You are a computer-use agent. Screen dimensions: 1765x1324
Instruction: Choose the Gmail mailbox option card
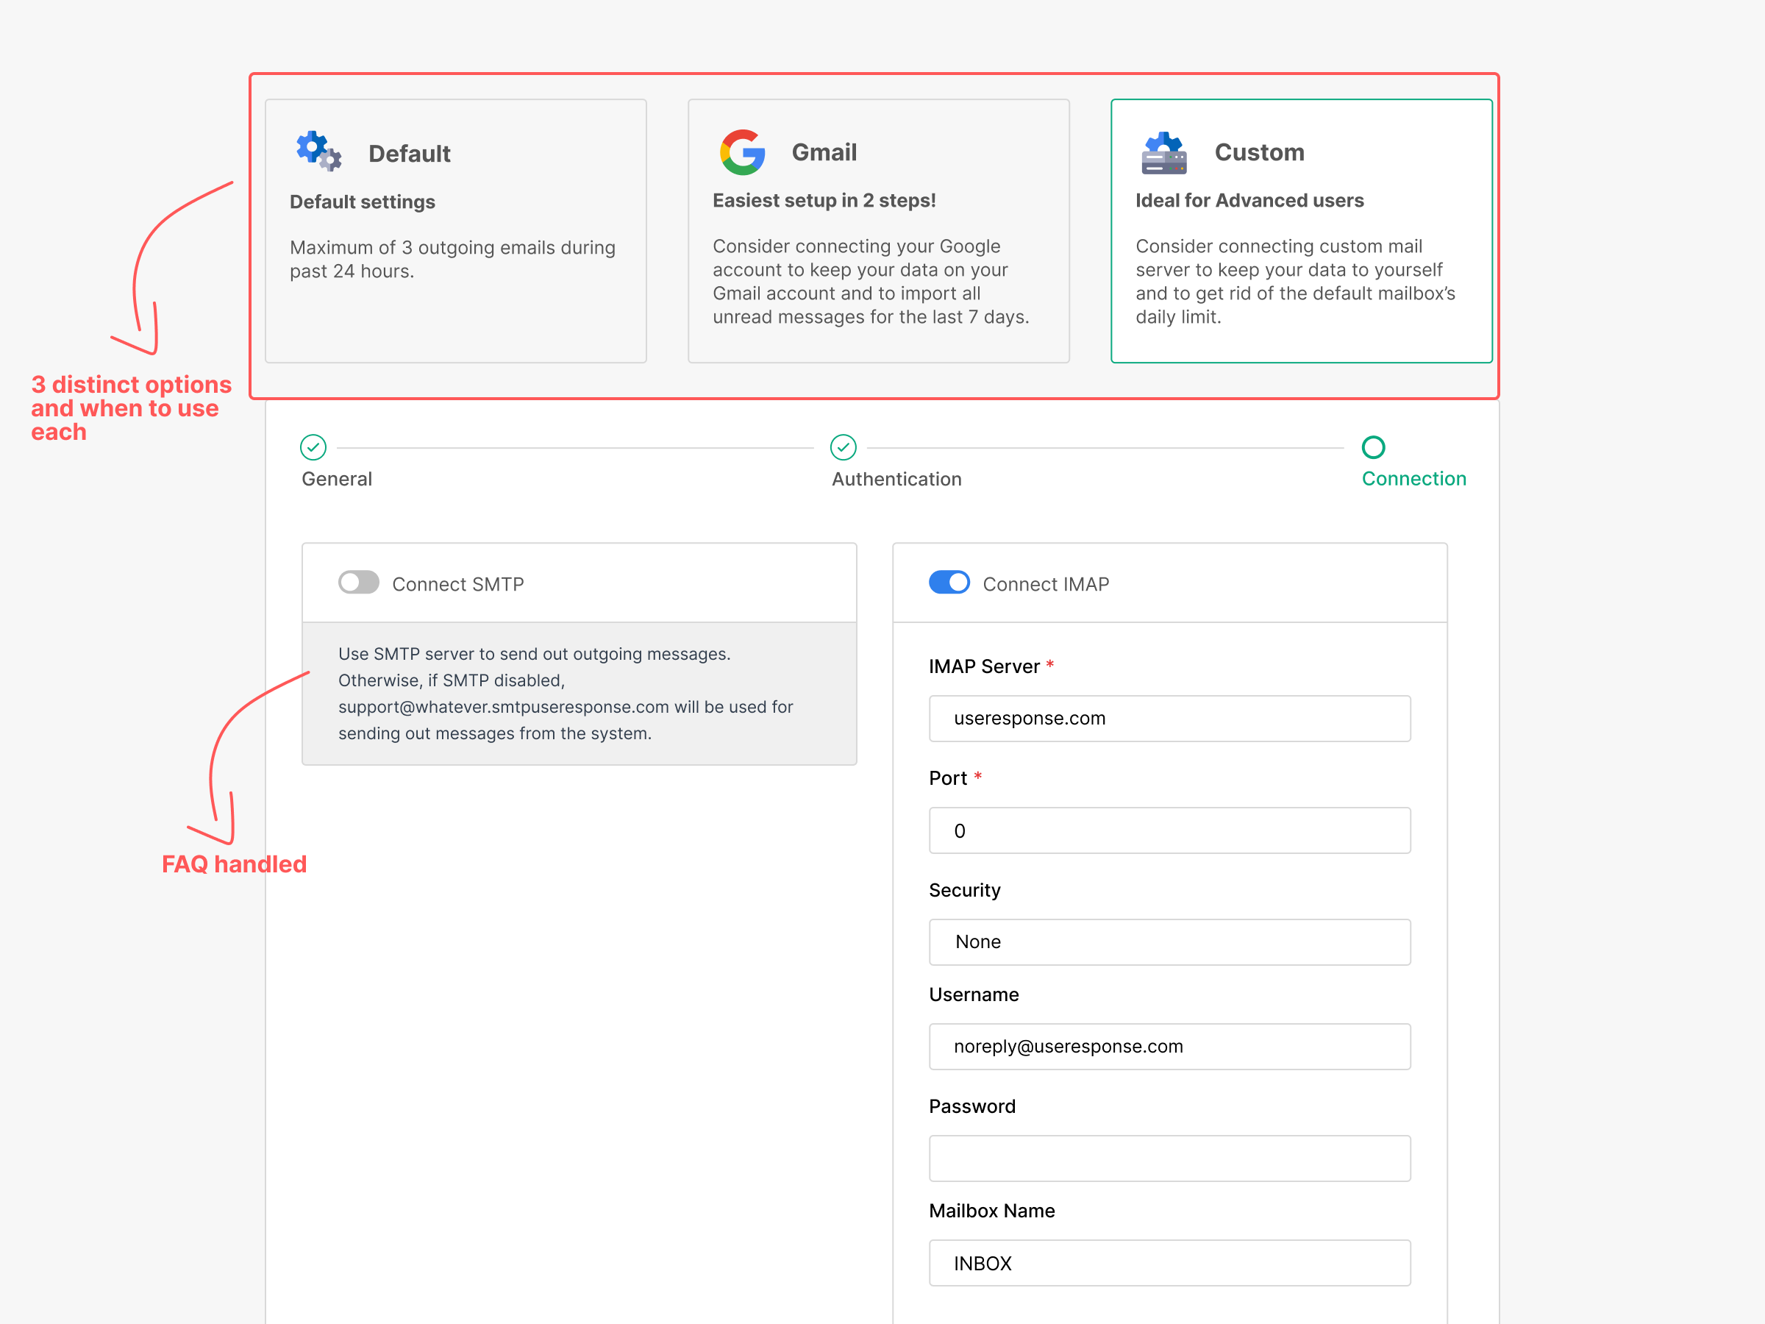tap(879, 231)
